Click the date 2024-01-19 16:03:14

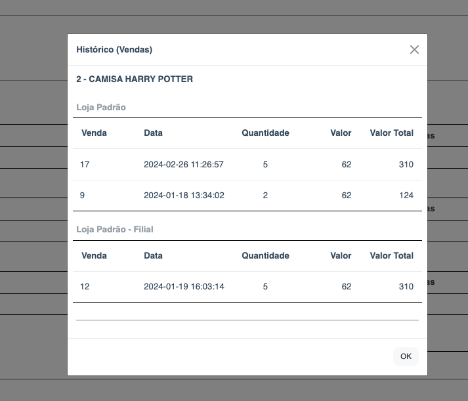(x=184, y=286)
